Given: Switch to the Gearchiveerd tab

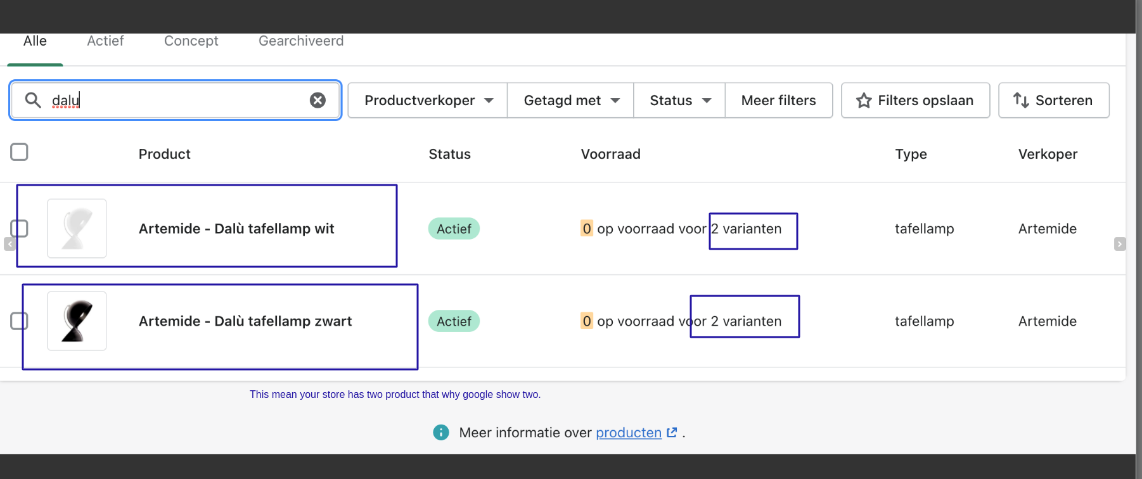Looking at the screenshot, I should (x=301, y=41).
